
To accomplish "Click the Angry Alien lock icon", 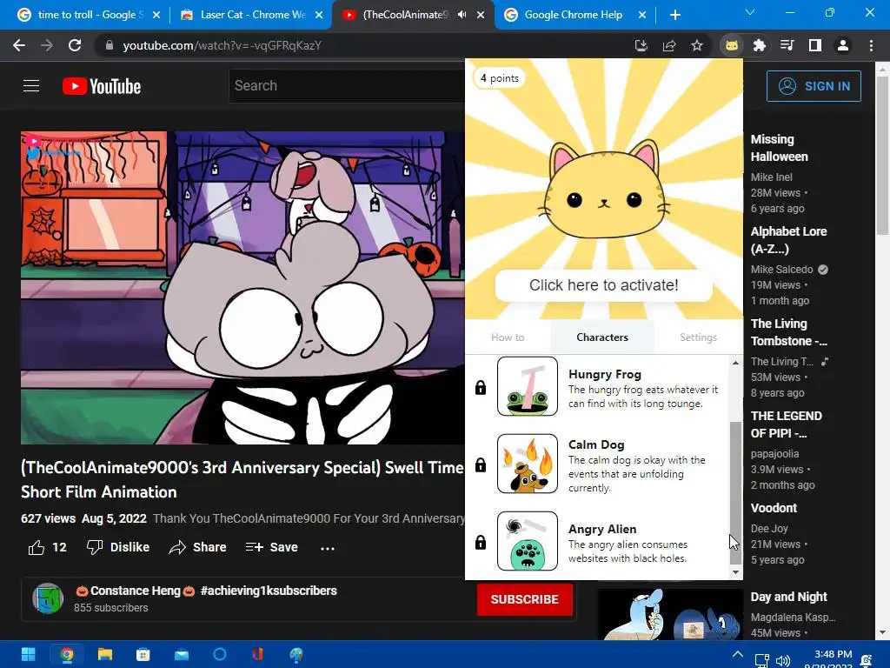I will (x=480, y=542).
